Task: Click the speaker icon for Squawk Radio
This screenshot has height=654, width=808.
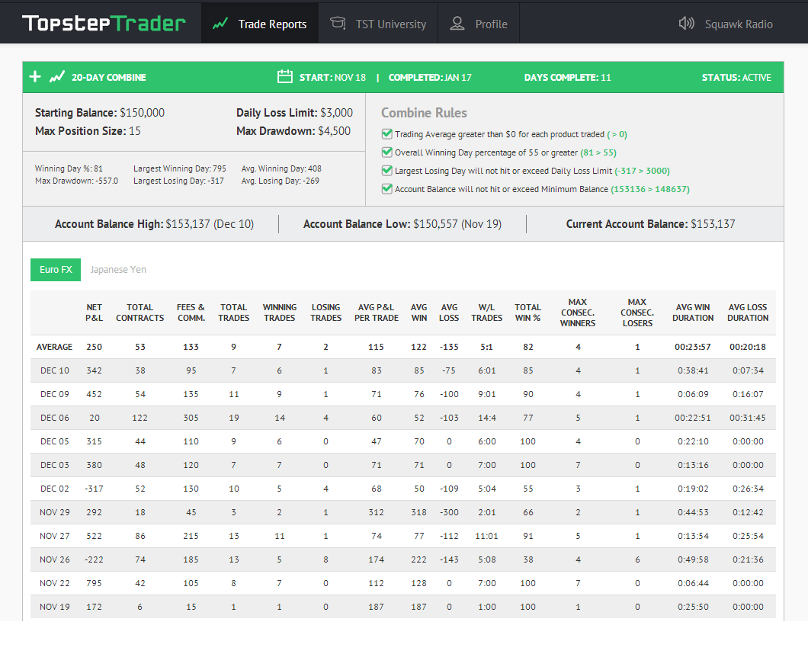Action: tap(686, 23)
